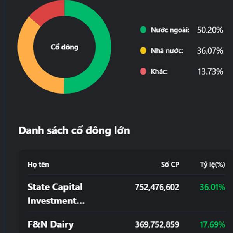Sort by the Số CP column header
The height and width of the screenshot is (233, 233).
point(170,164)
